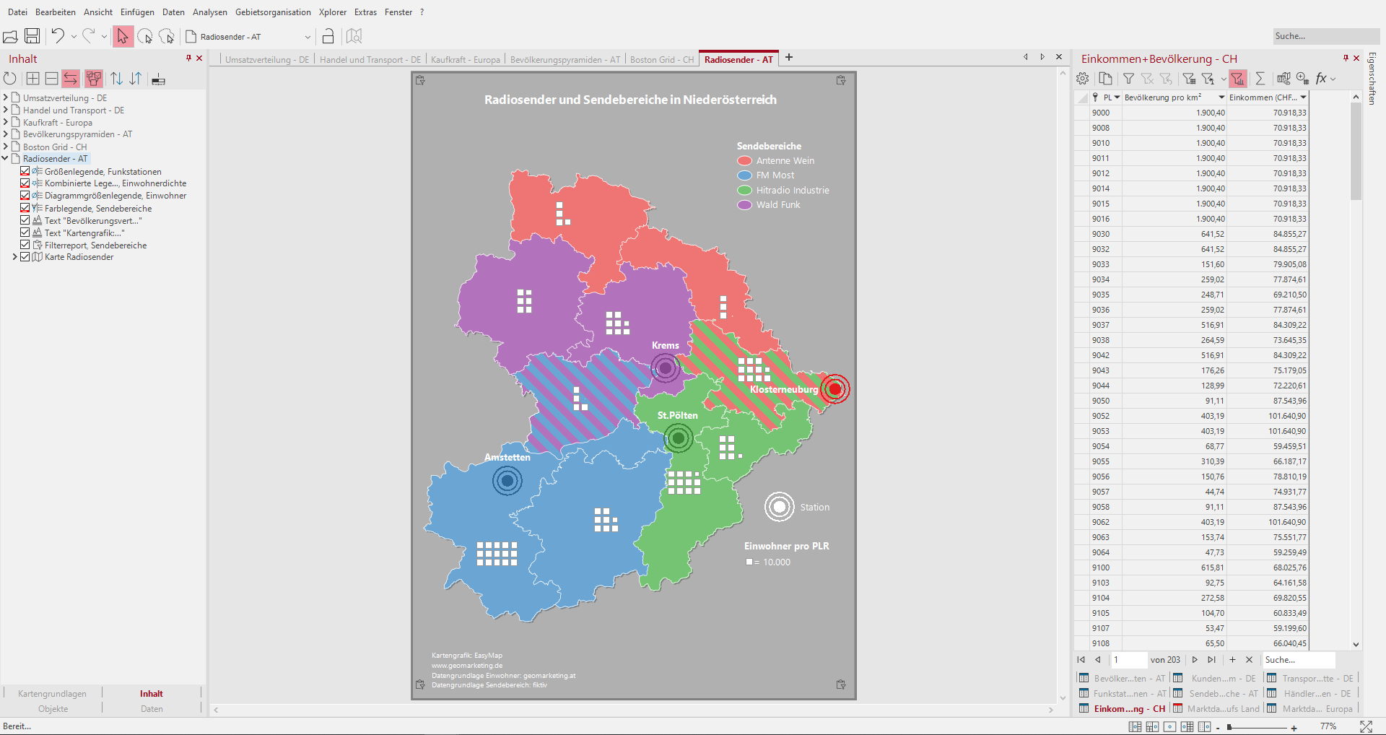This screenshot has width=1386, height=735.
Task: Open the Xplorer menu
Action: coord(333,12)
